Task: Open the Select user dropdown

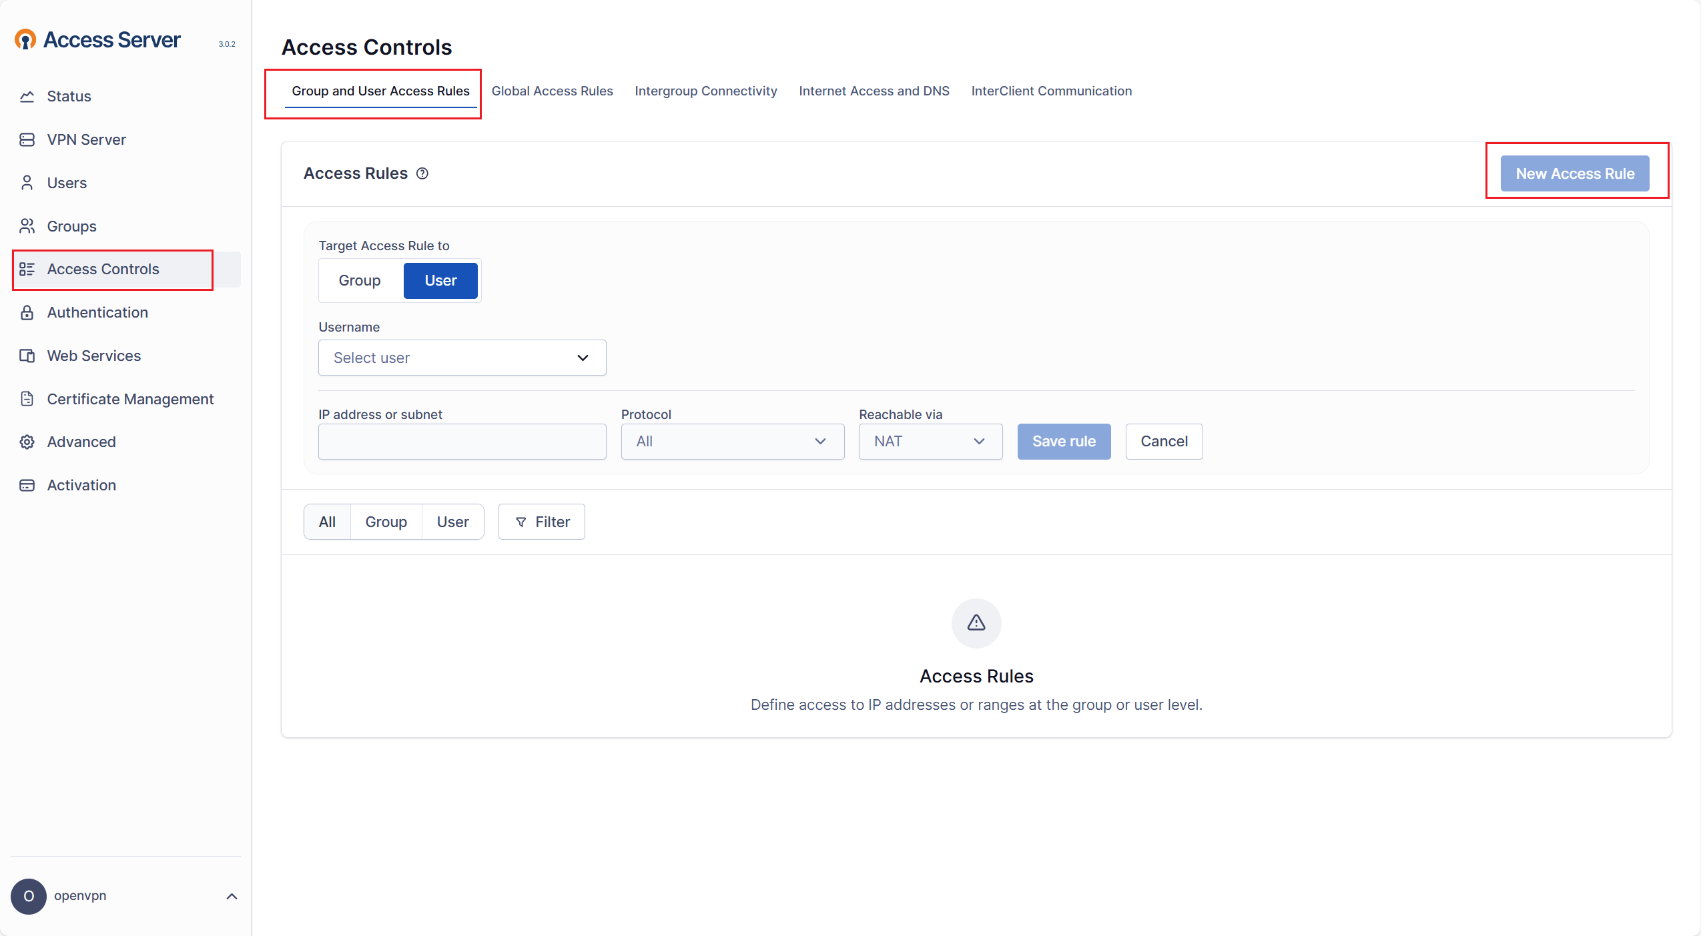Action: pos(462,358)
